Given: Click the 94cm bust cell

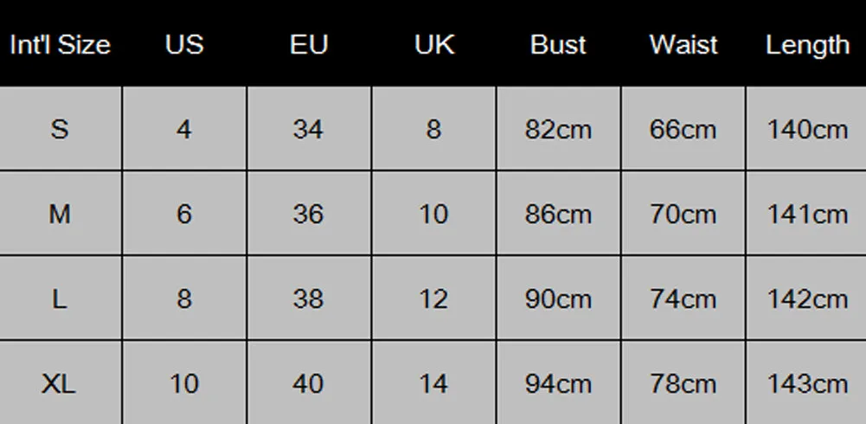Looking at the screenshot, I should (558, 383).
